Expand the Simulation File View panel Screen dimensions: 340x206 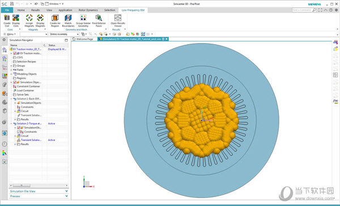tap(66, 191)
